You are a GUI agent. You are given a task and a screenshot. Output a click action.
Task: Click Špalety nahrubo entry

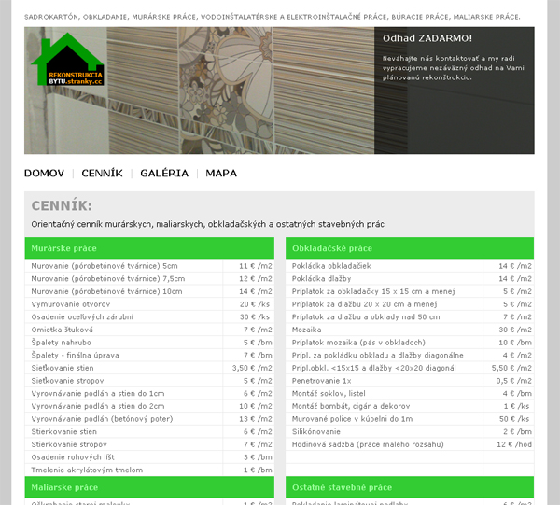click(149, 343)
